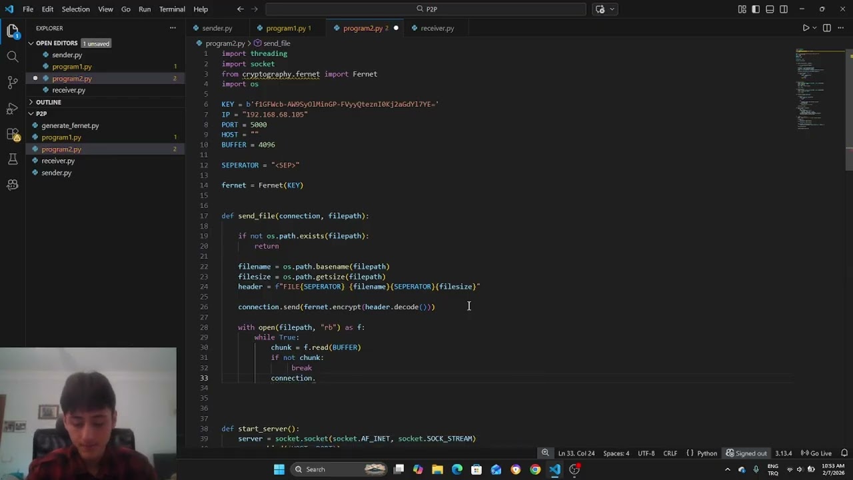Select receiver.py under Open Editors

[69, 90]
